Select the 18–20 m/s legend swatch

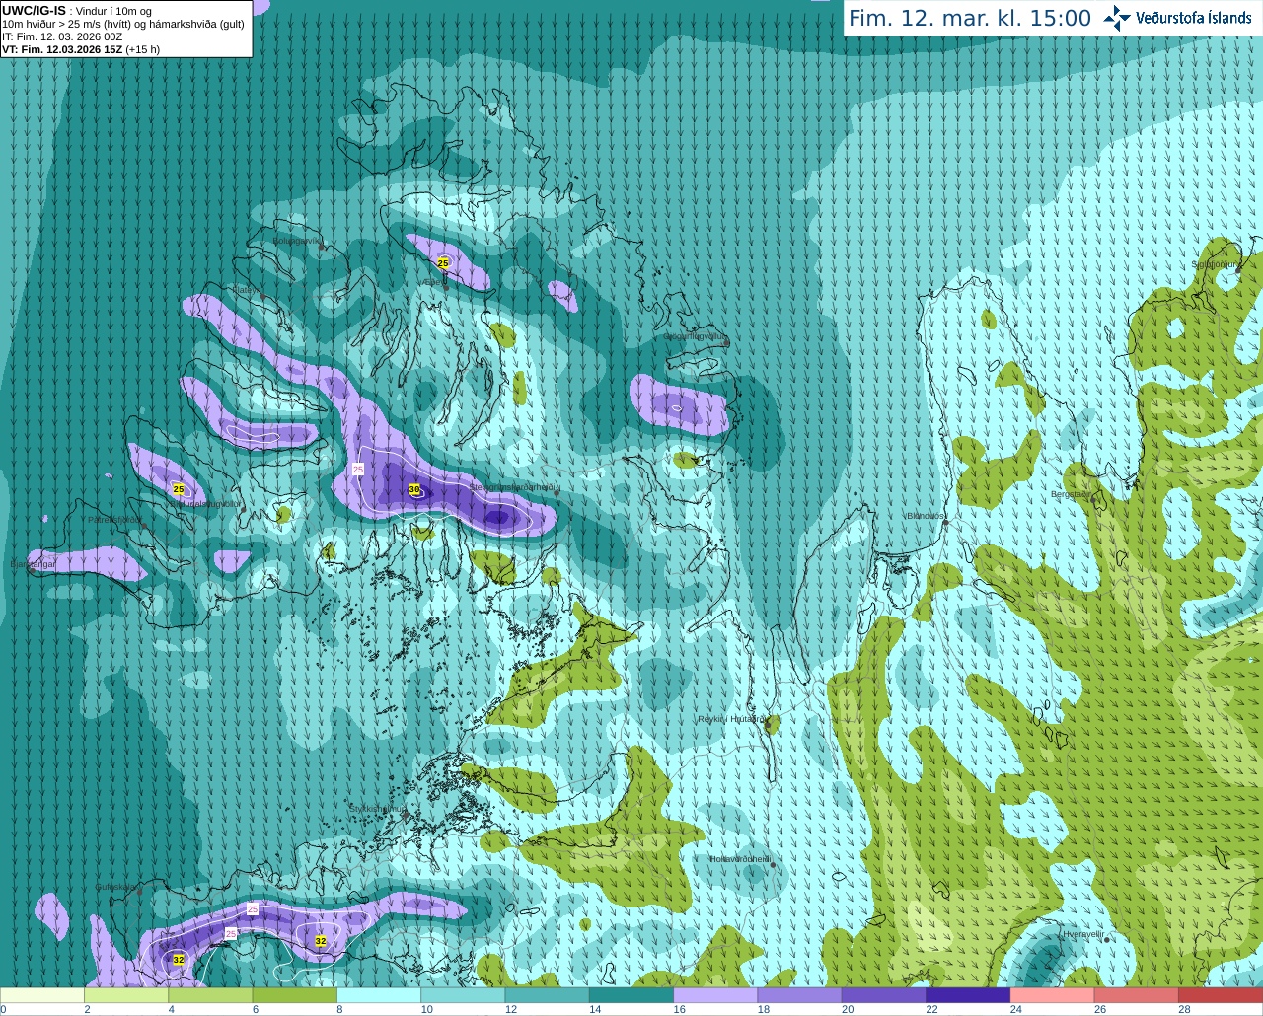click(x=800, y=995)
